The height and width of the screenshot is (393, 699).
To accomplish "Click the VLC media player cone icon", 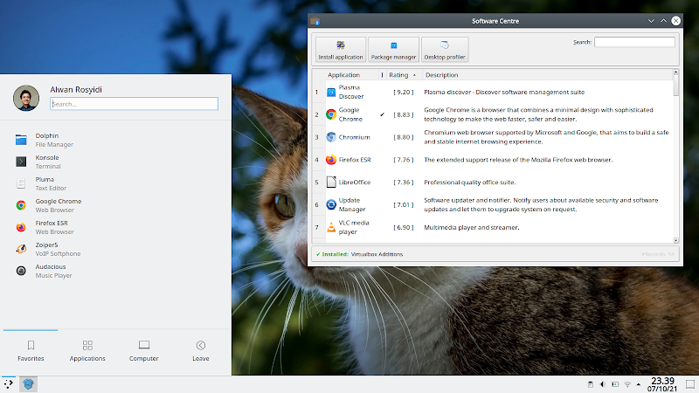I will click(331, 227).
